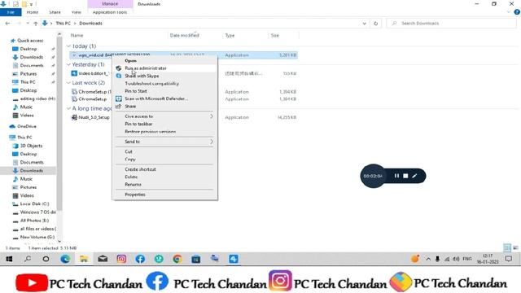Open Quick access in navigation pane

30,41
